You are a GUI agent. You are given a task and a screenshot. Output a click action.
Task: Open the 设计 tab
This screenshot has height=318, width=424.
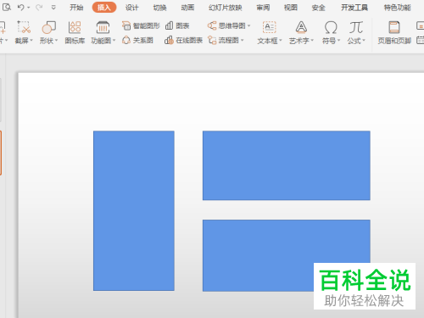click(131, 8)
